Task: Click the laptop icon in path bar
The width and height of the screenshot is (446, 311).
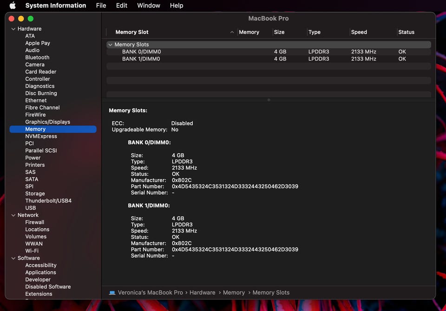Action: point(112,292)
